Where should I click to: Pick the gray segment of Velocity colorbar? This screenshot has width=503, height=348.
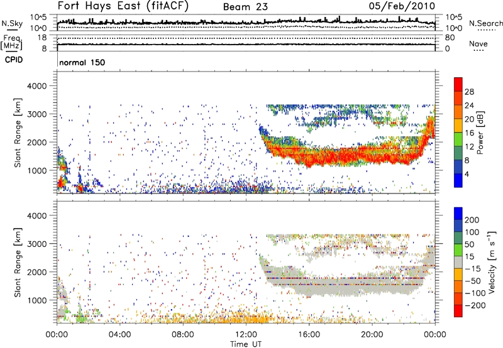tap(458, 262)
